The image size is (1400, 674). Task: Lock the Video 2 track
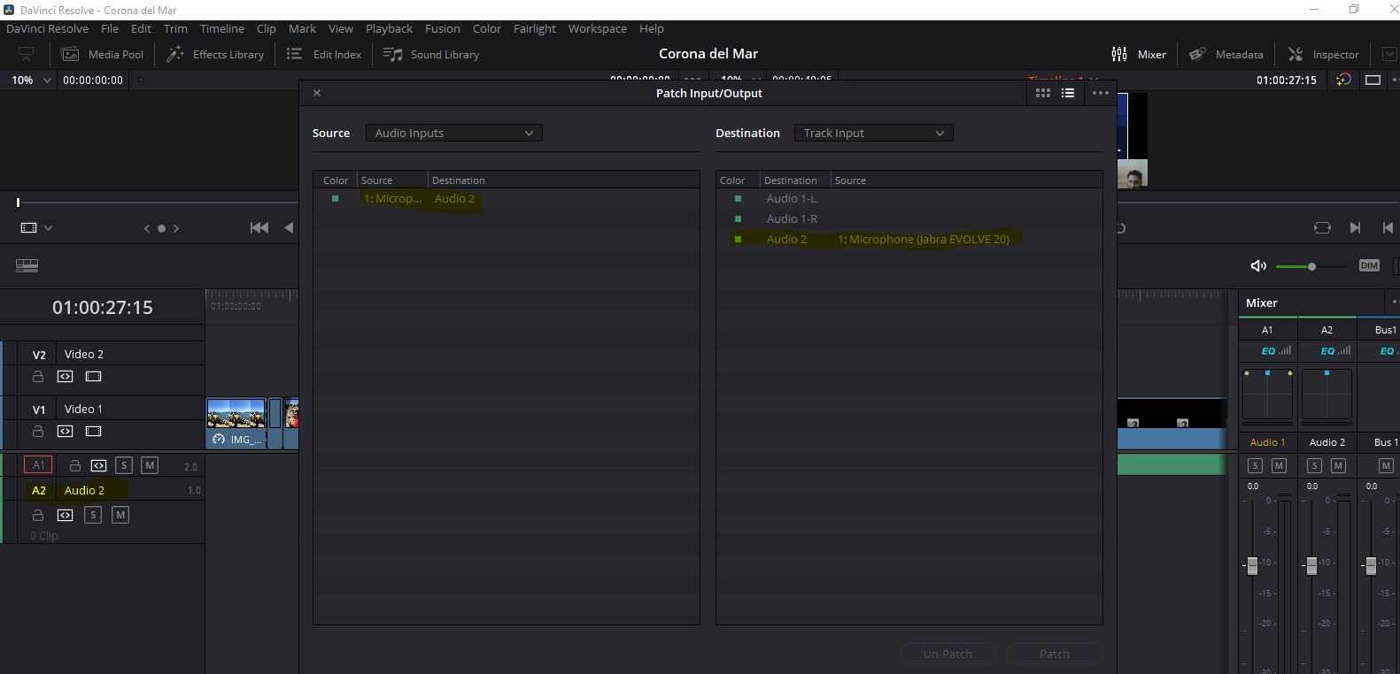(x=38, y=376)
